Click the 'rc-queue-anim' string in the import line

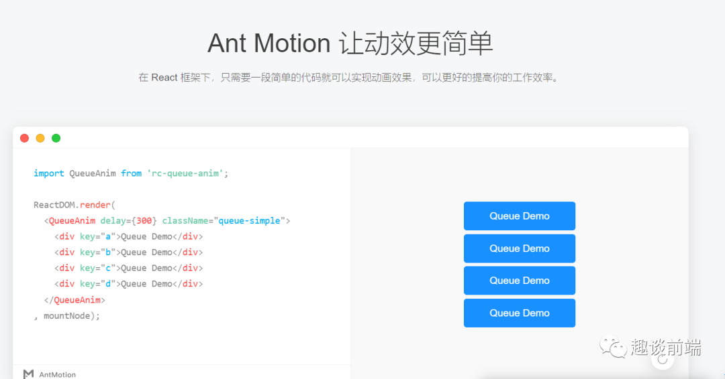[185, 173]
